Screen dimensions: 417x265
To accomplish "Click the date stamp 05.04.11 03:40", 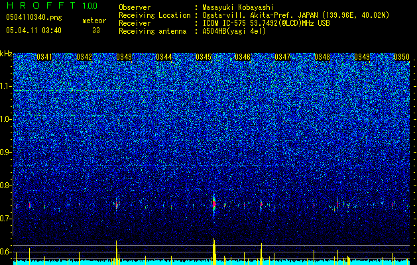I will pos(34,30).
